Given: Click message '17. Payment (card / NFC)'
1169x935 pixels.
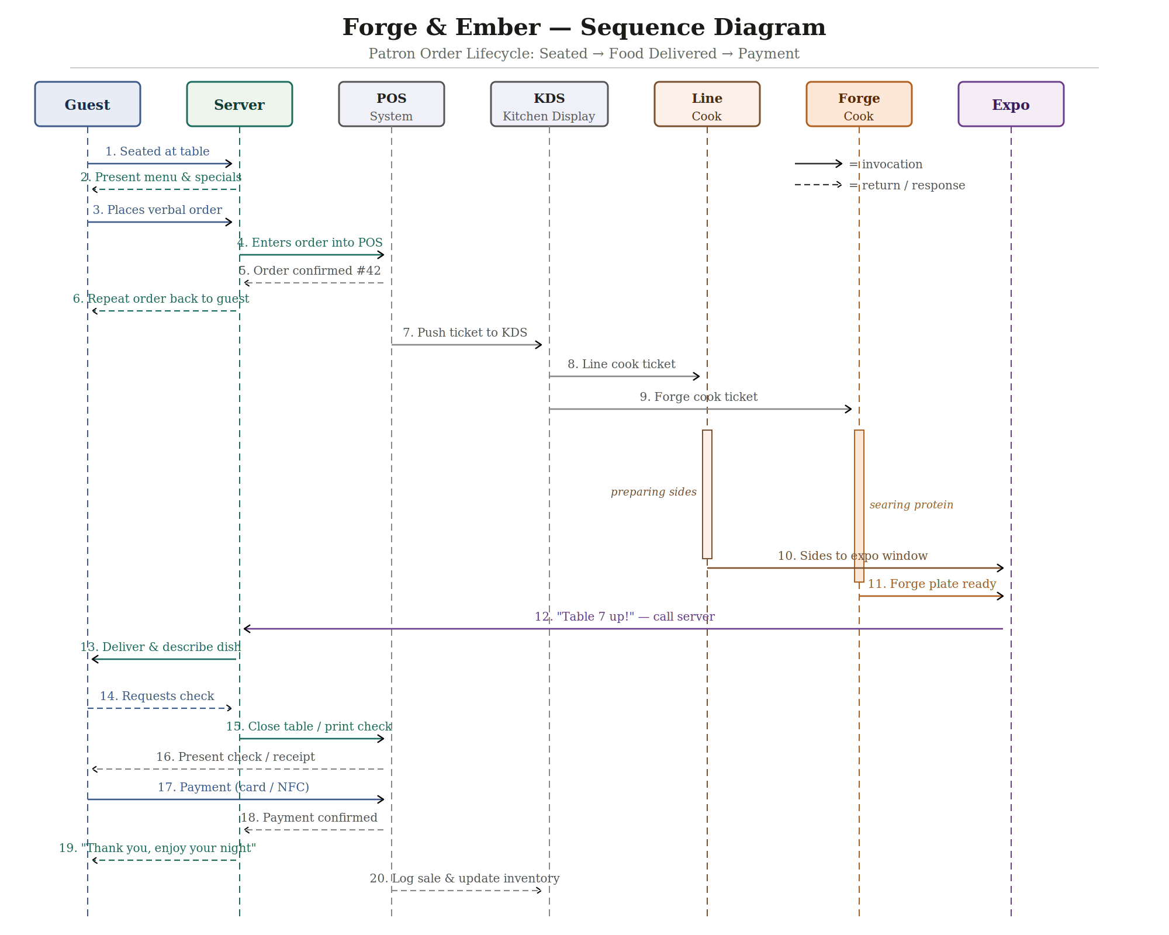Looking at the screenshot, I should click(234, 788).
